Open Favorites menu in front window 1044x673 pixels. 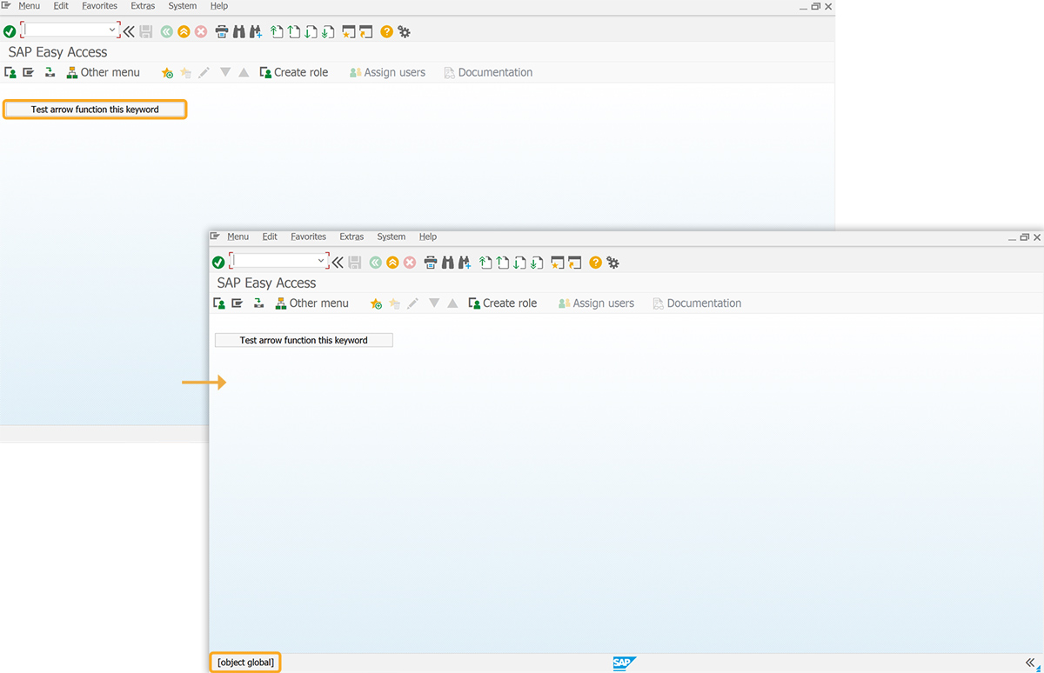point(308,237)
